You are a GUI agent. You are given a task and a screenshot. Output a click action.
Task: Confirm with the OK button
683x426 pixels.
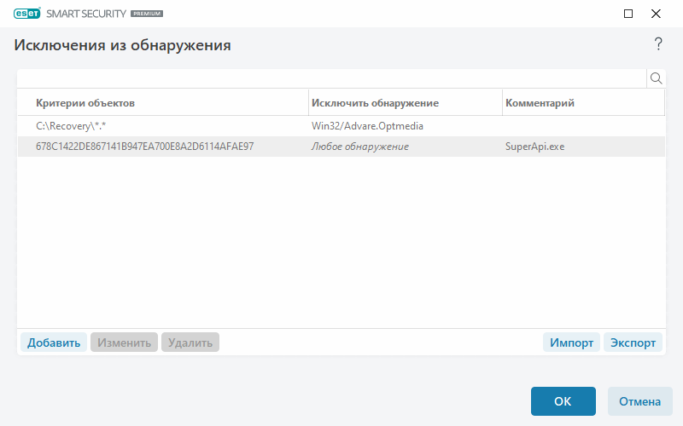tap(563, 401)
